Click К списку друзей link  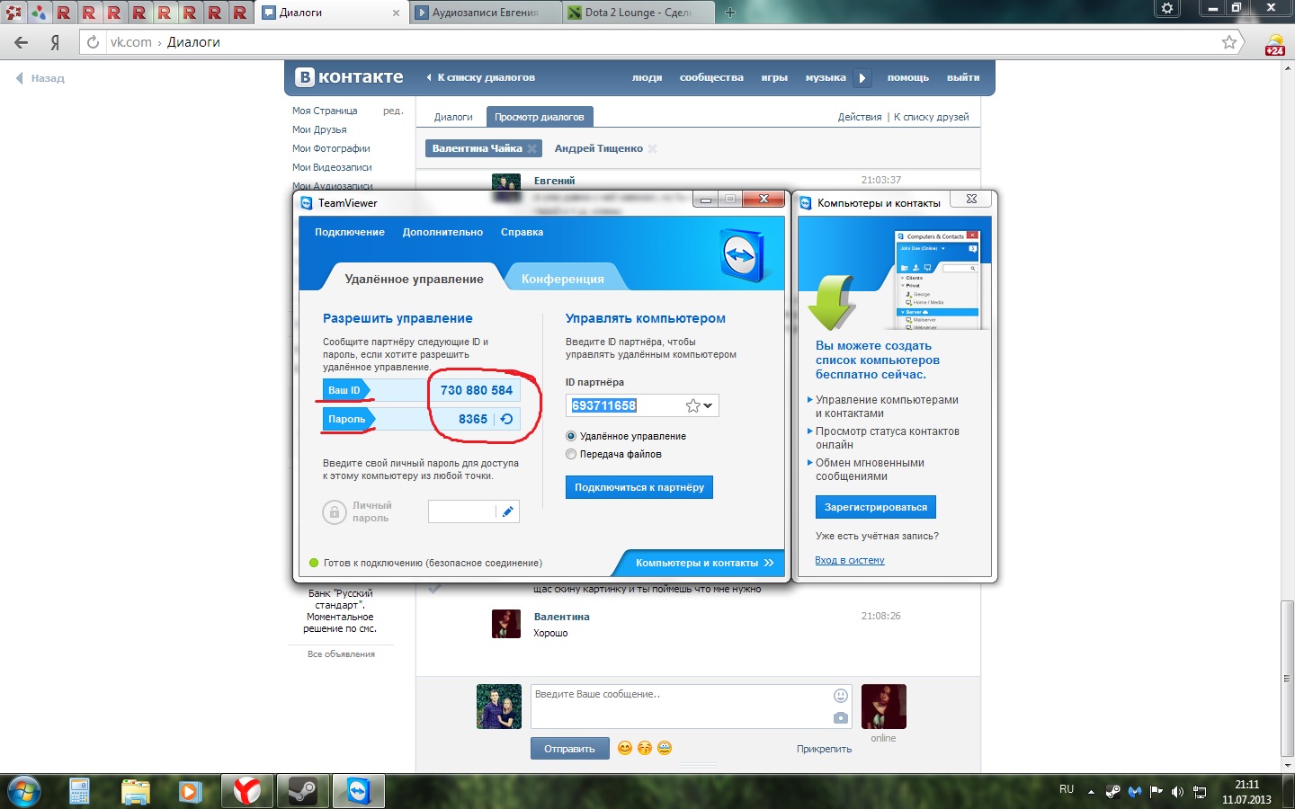pos(932,117)
